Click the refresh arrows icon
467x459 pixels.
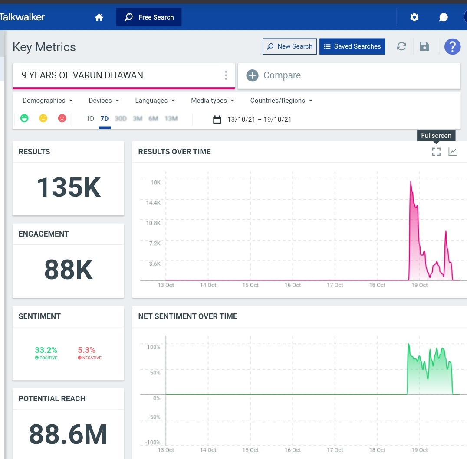click(x=401, y=46)
